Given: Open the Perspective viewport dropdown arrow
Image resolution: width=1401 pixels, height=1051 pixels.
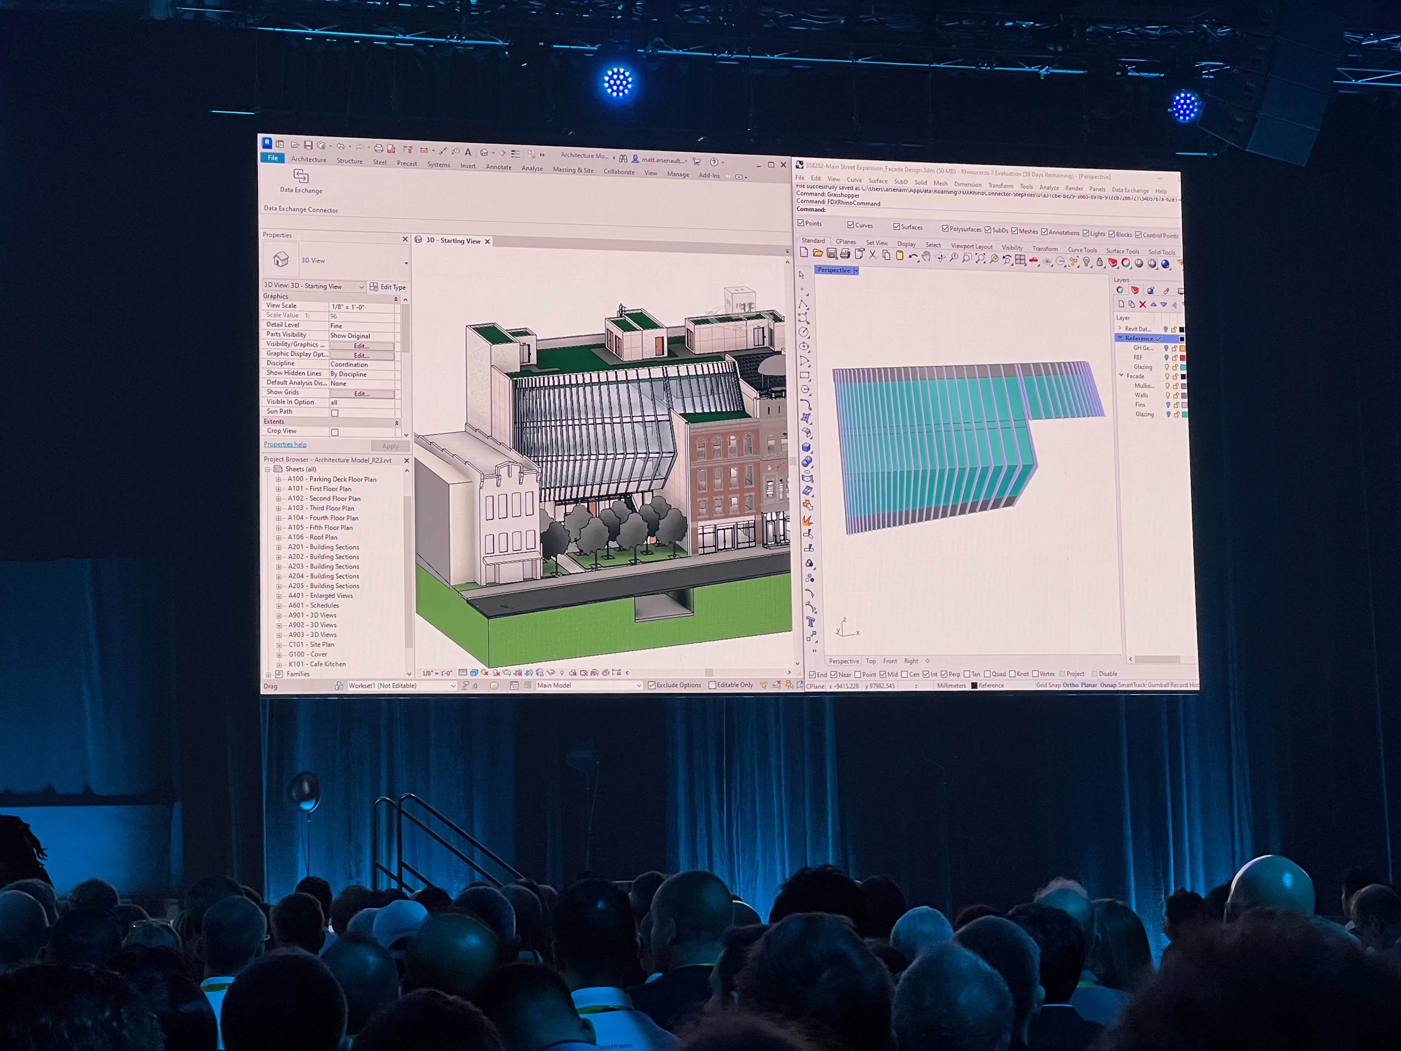Looking at the screenshot, I should (856, 270).
